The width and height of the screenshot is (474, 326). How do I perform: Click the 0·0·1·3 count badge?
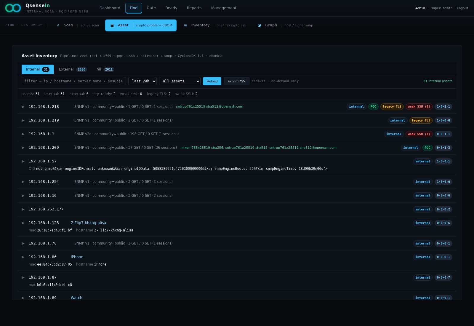pos(443,148)
